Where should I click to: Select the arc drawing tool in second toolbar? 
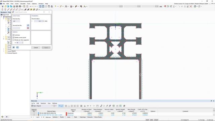pyautogui.click(x=17, y=9)
